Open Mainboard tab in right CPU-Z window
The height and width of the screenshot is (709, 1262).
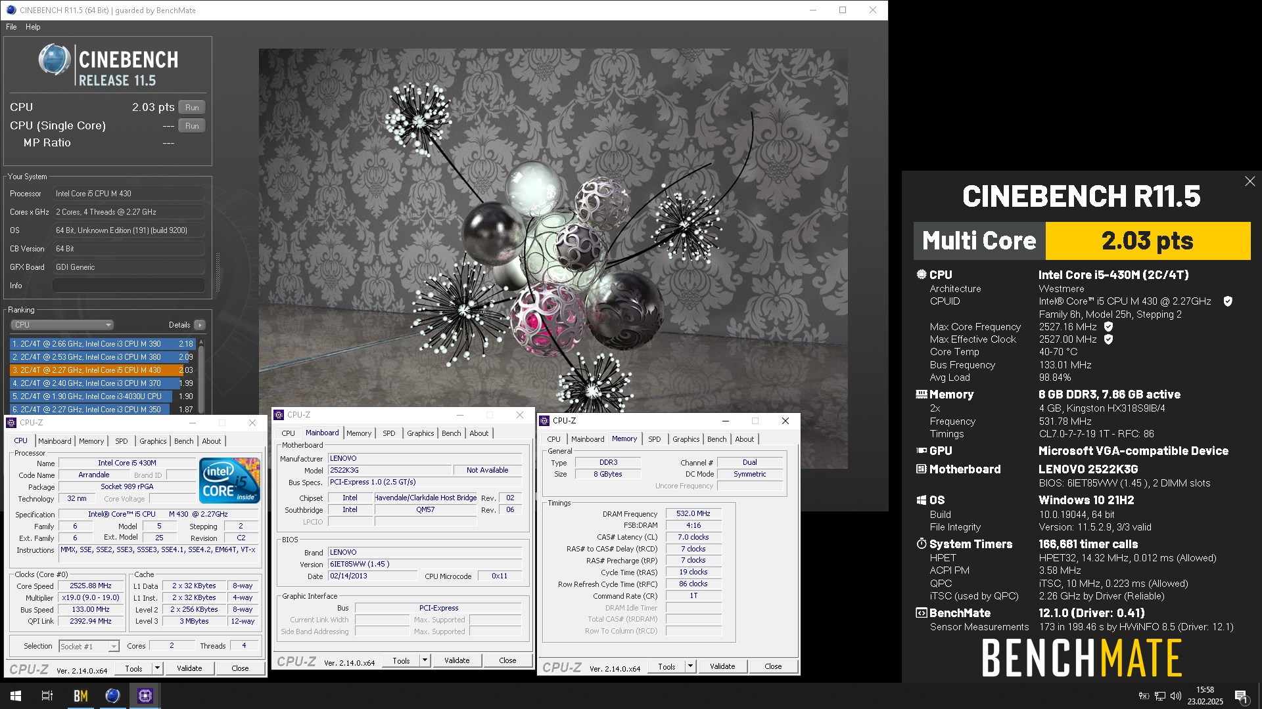coord(588,439)
